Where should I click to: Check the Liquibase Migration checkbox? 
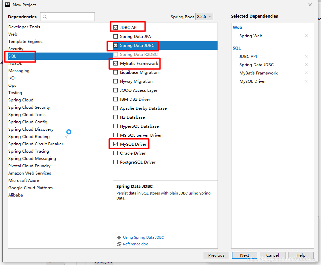[116, 72]
